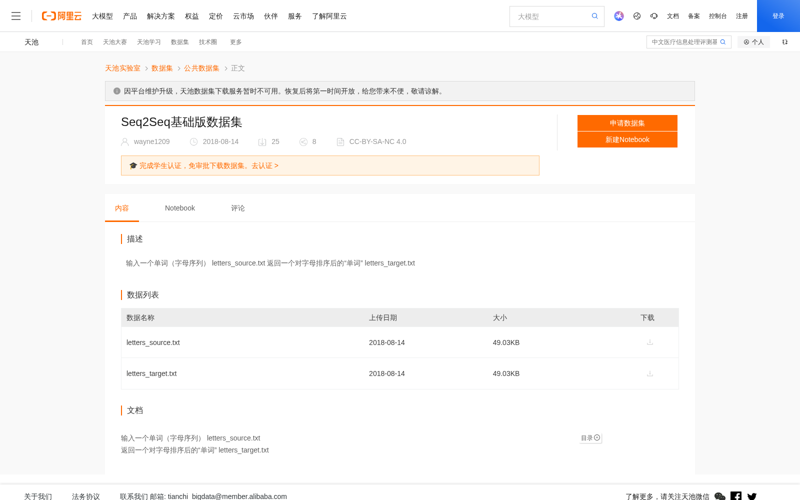Click the letters_source.txt file name
The image size is (800, 500).
(x=153, y=342)
